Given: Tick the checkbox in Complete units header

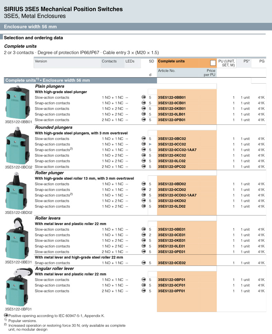Looking at the screenshot, I should click(213, 63).
